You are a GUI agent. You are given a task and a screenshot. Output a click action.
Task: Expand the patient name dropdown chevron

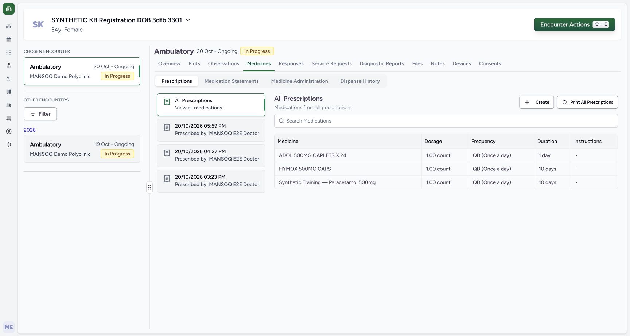(188, 20)
